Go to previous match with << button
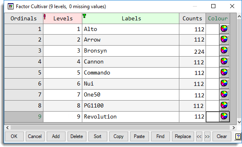This screenshot has height=147, width=242. pyautogui.click(x=199, y=136)
